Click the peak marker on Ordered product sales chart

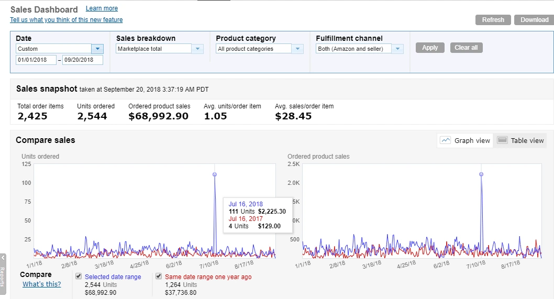click(x=481, y=174)
